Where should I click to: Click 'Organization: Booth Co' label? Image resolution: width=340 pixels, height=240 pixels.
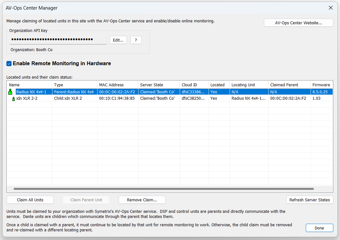point(31,50)
